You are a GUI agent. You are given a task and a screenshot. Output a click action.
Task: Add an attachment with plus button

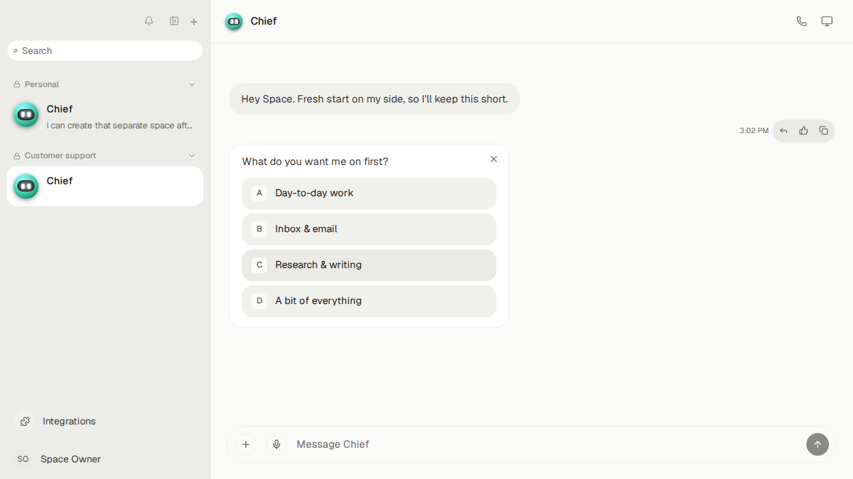coord(246,444)
